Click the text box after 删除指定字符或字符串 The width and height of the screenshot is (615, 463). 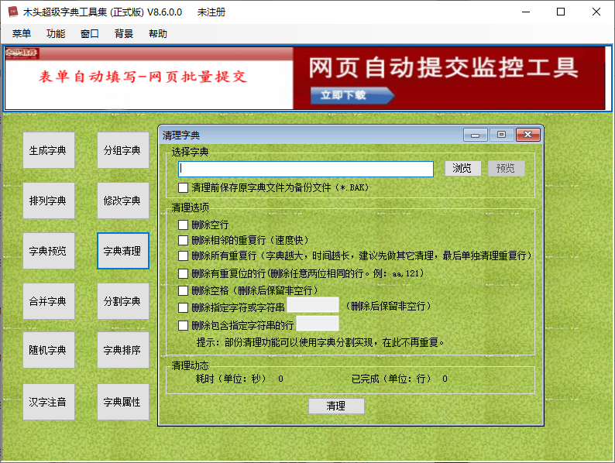[x=313, y=305]
